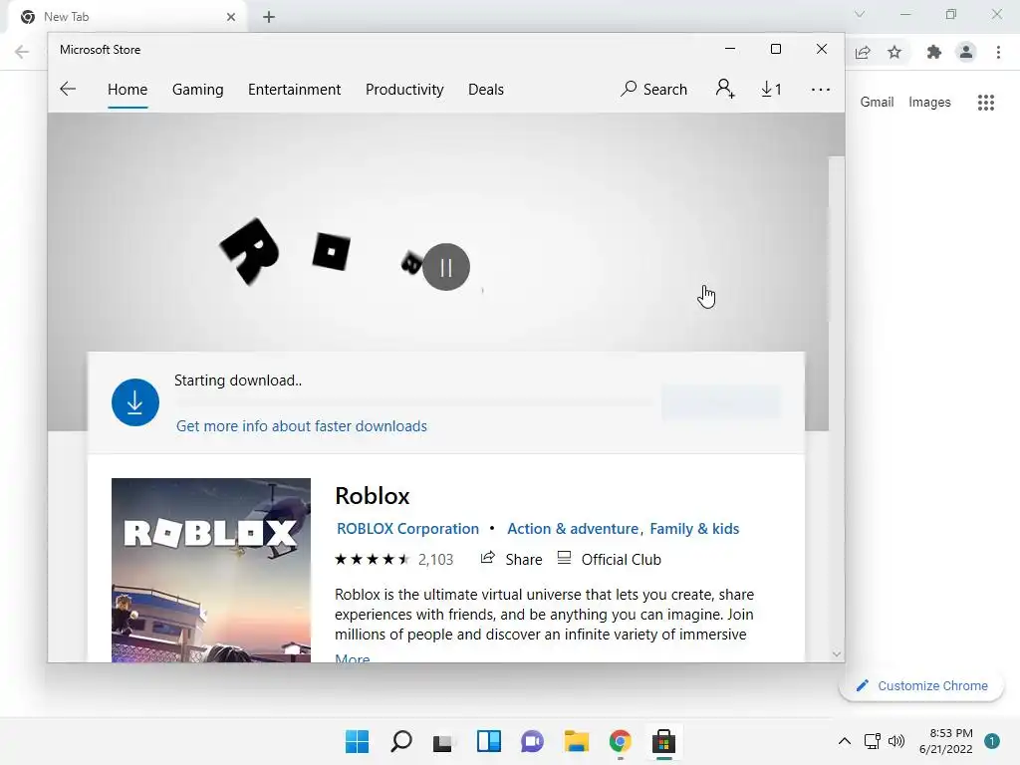The image size is (1020, 765).
Task: Click the Microsoft Store taskbar icon
Action: (x=663, y=741)
